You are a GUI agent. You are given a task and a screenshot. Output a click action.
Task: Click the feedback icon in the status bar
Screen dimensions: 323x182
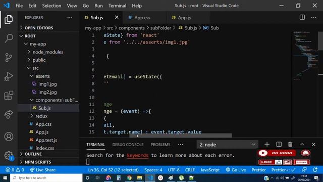click(304, 170)
